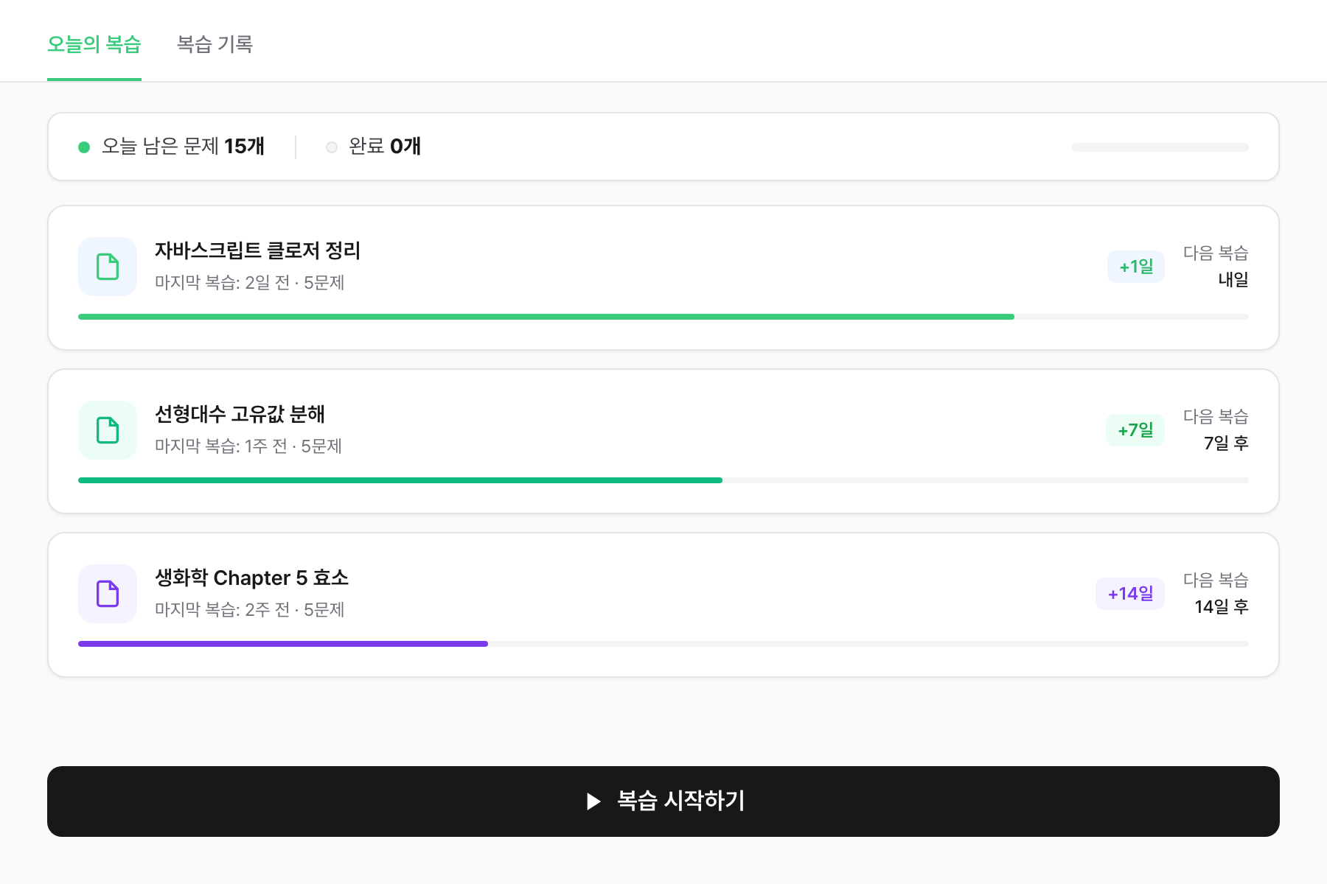Open the 선형대수 고유값 분해 card title

click(240, 414)
